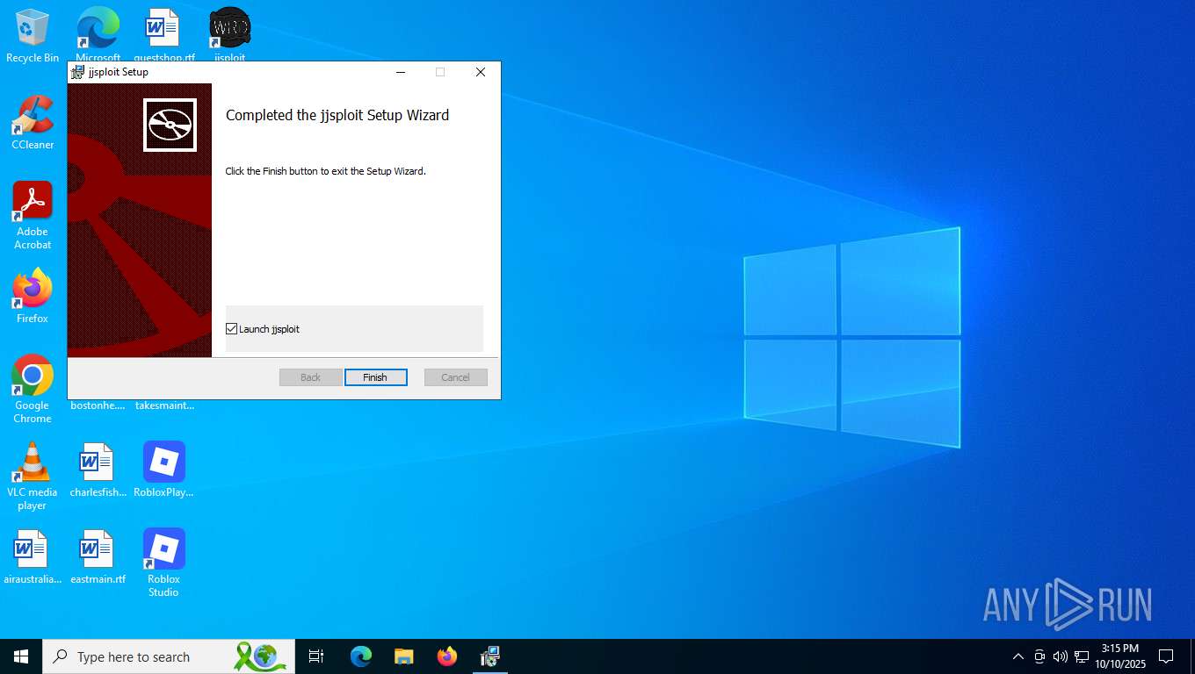
Task: Open the guestshop.rtf document icon
Action: click(163, 33)
